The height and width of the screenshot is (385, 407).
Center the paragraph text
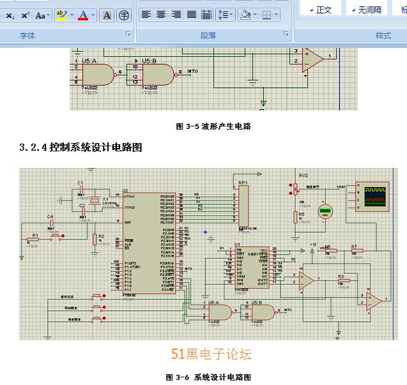point(161,15)
